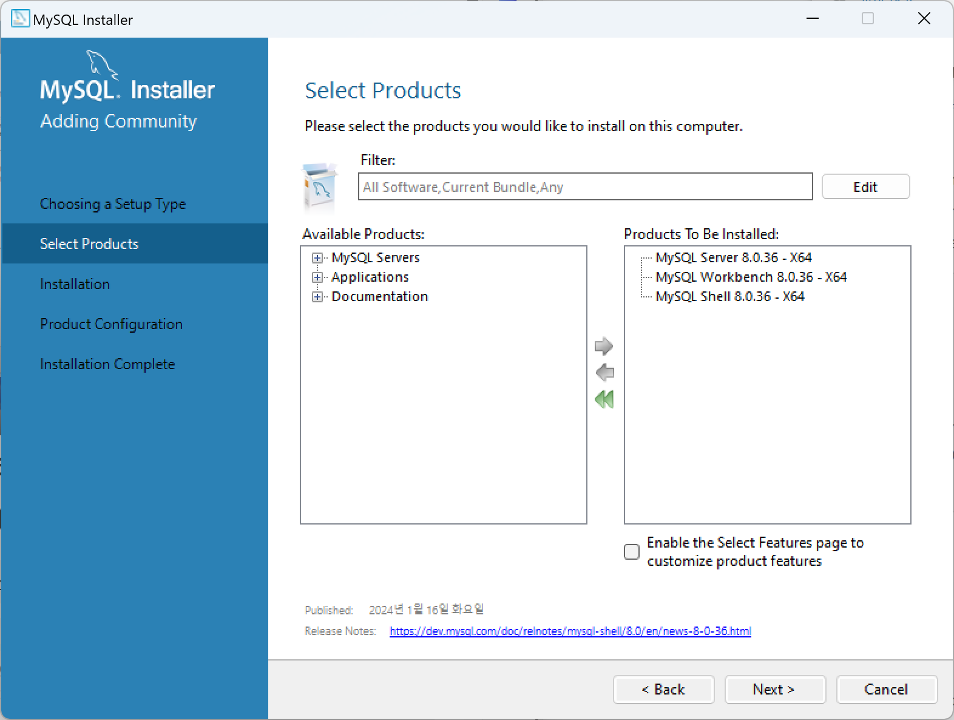Image resolution: width=954 pixels, height=720 pixels.
Task: Click the remove-product left arrow icon
Action: (x=604, y=372)
